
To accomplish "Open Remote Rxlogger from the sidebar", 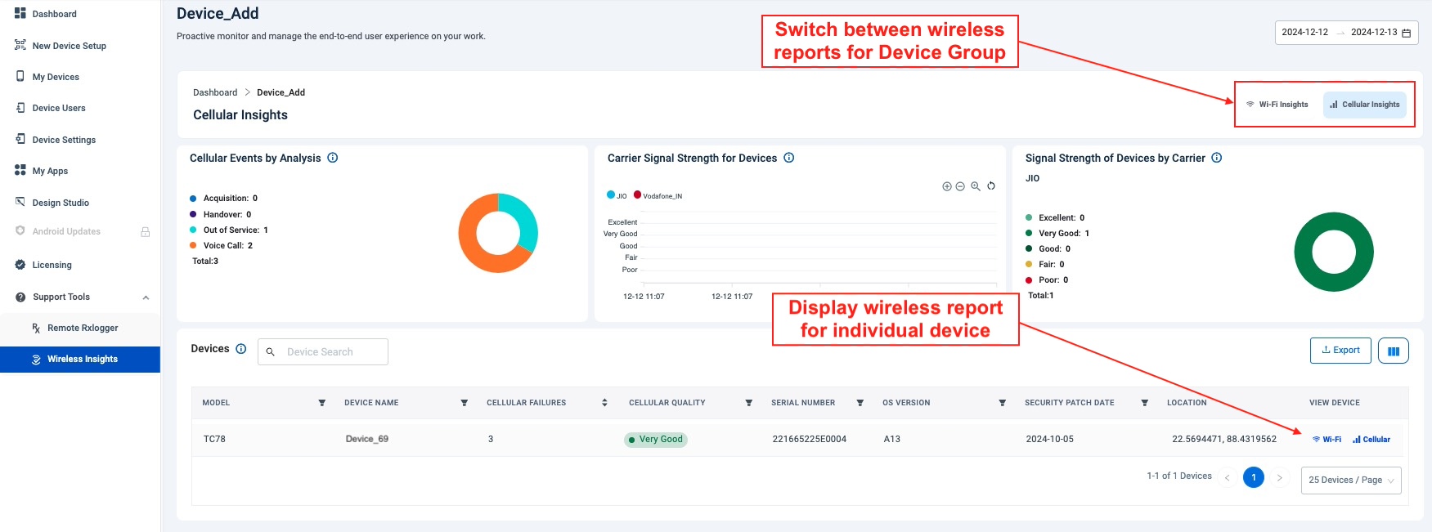I will coord(82,328).
